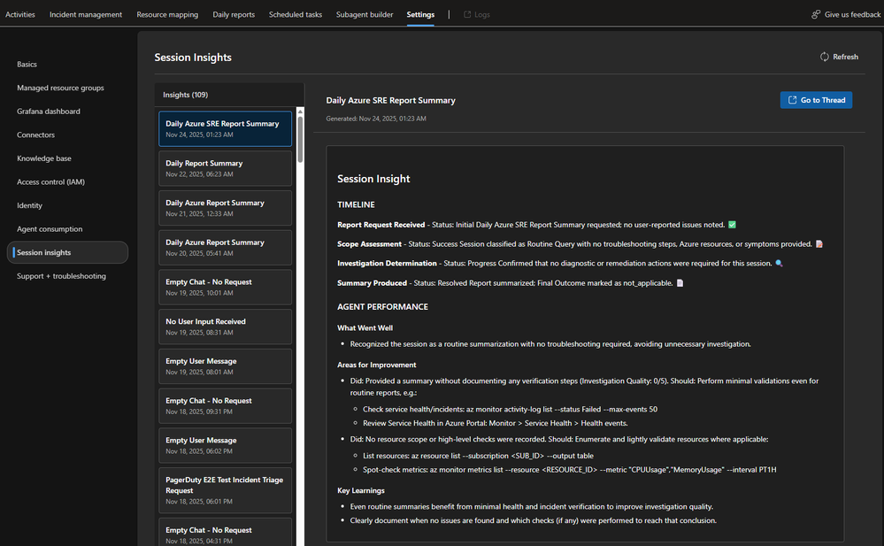Click the What Went Well heading
The height and width of the screenshot is (546, 884).
point(365,327)
